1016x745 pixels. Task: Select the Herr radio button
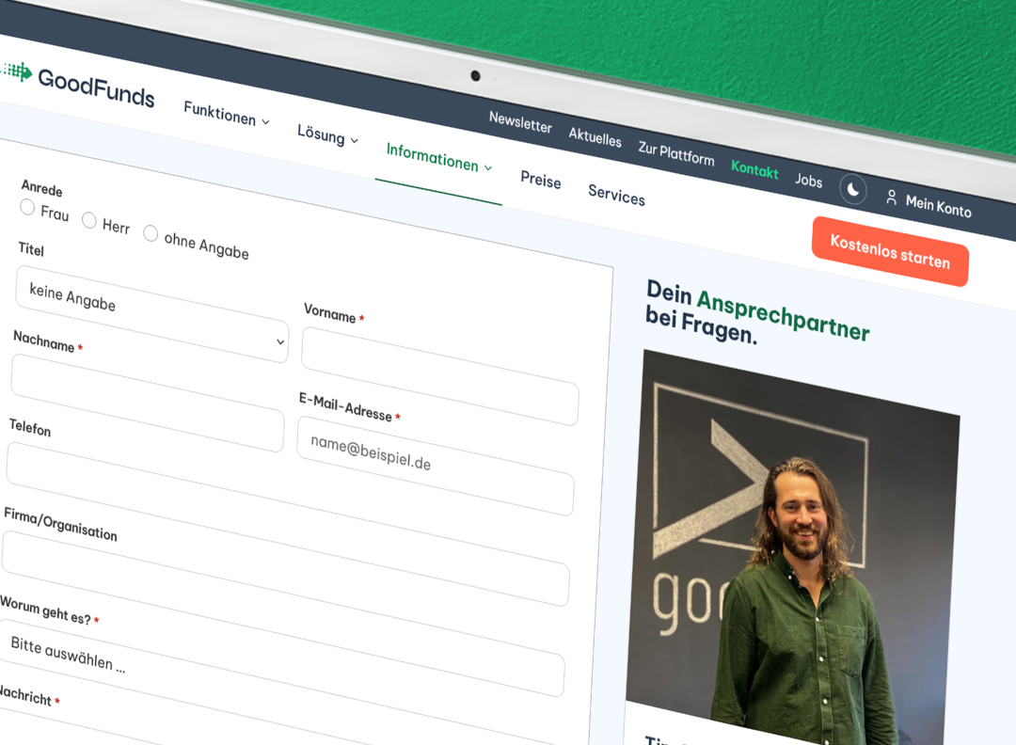pyautogui.click(x=89, y=220)
